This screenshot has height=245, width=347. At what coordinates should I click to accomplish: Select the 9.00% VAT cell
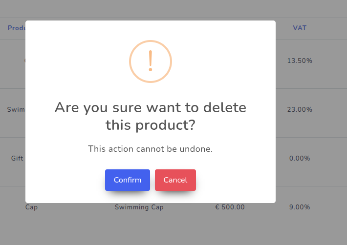[300, 207]
